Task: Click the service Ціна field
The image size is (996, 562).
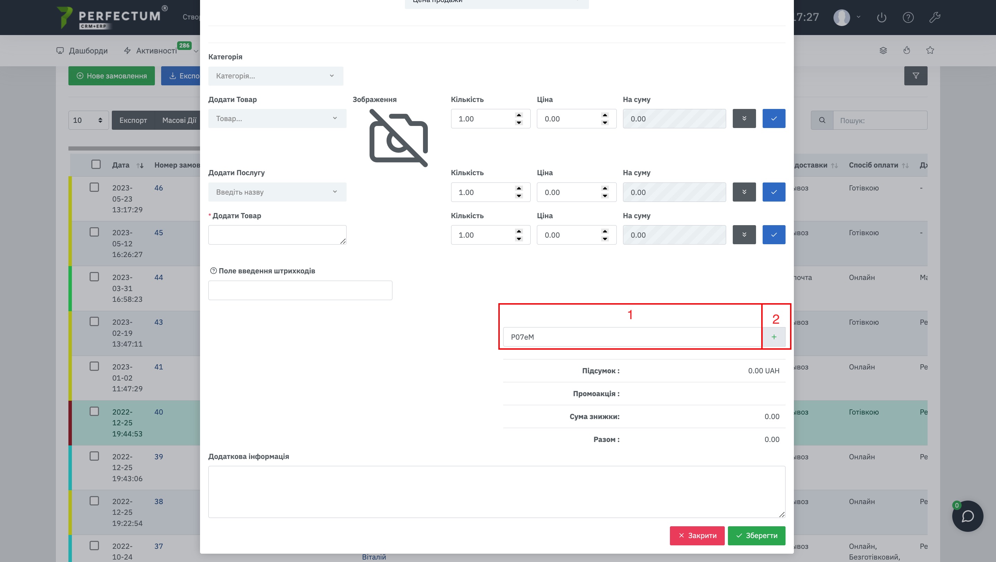Action: click(576, 192)
